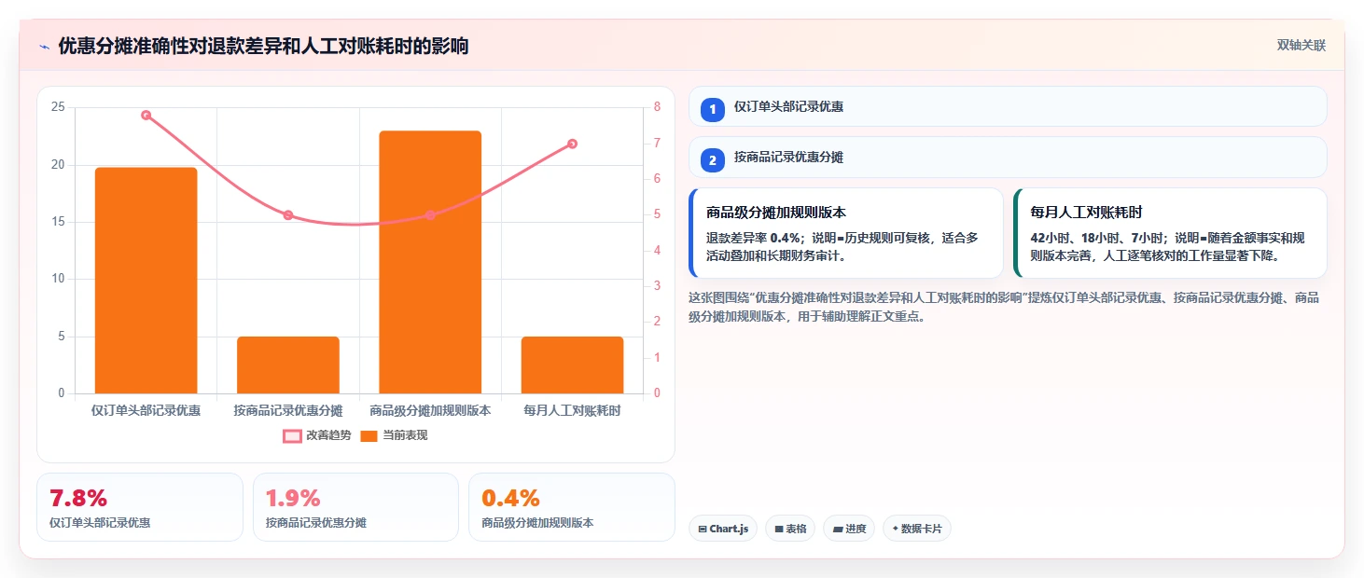Click the x-axis label 按商品记录优惠分摊

point(288,410)
